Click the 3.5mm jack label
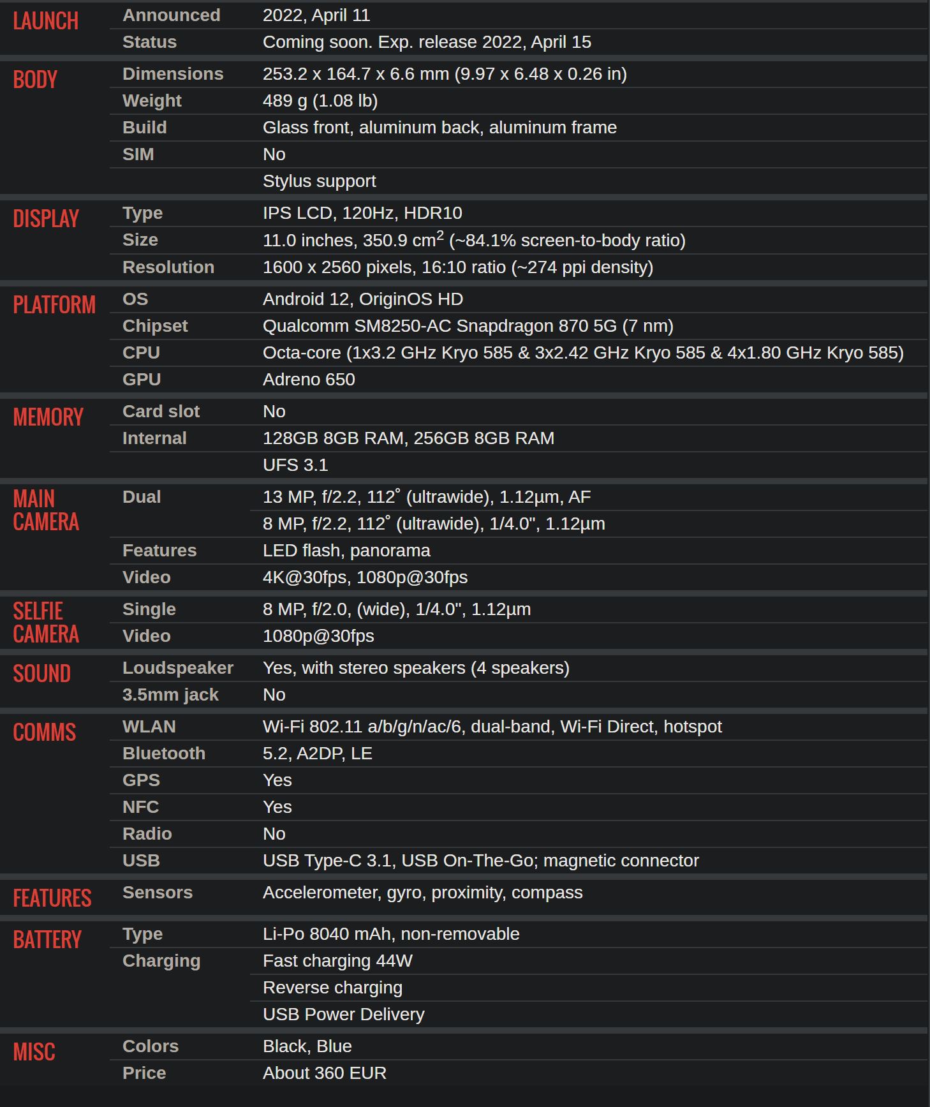This screenshot has width=930, height=1107. coord(170,695)
